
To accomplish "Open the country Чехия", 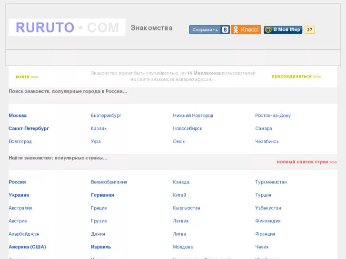I will click(262, 247).
